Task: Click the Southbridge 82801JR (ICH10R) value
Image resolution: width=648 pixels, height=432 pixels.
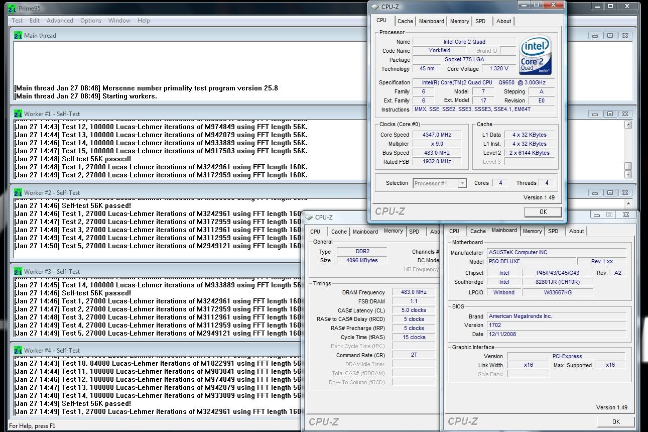Action: [x=557, y=282]
